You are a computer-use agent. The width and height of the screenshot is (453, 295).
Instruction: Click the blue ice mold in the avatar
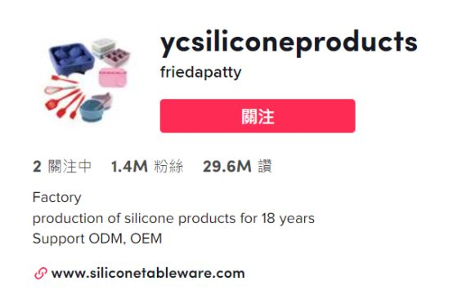(72, 60)
